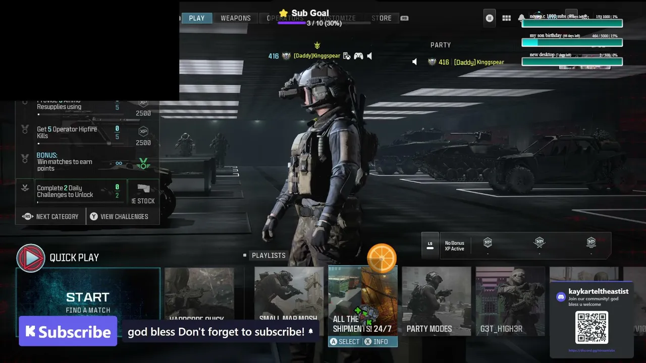Open All The Shipments 24/7 playlist
This screenshot has height=363, width=646.
pos(363,301)
